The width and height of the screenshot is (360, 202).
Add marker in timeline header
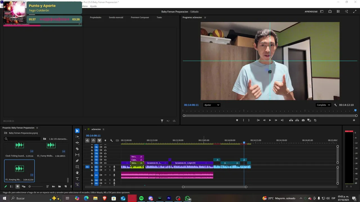[105, 141]
